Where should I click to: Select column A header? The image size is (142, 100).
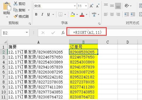38,42
